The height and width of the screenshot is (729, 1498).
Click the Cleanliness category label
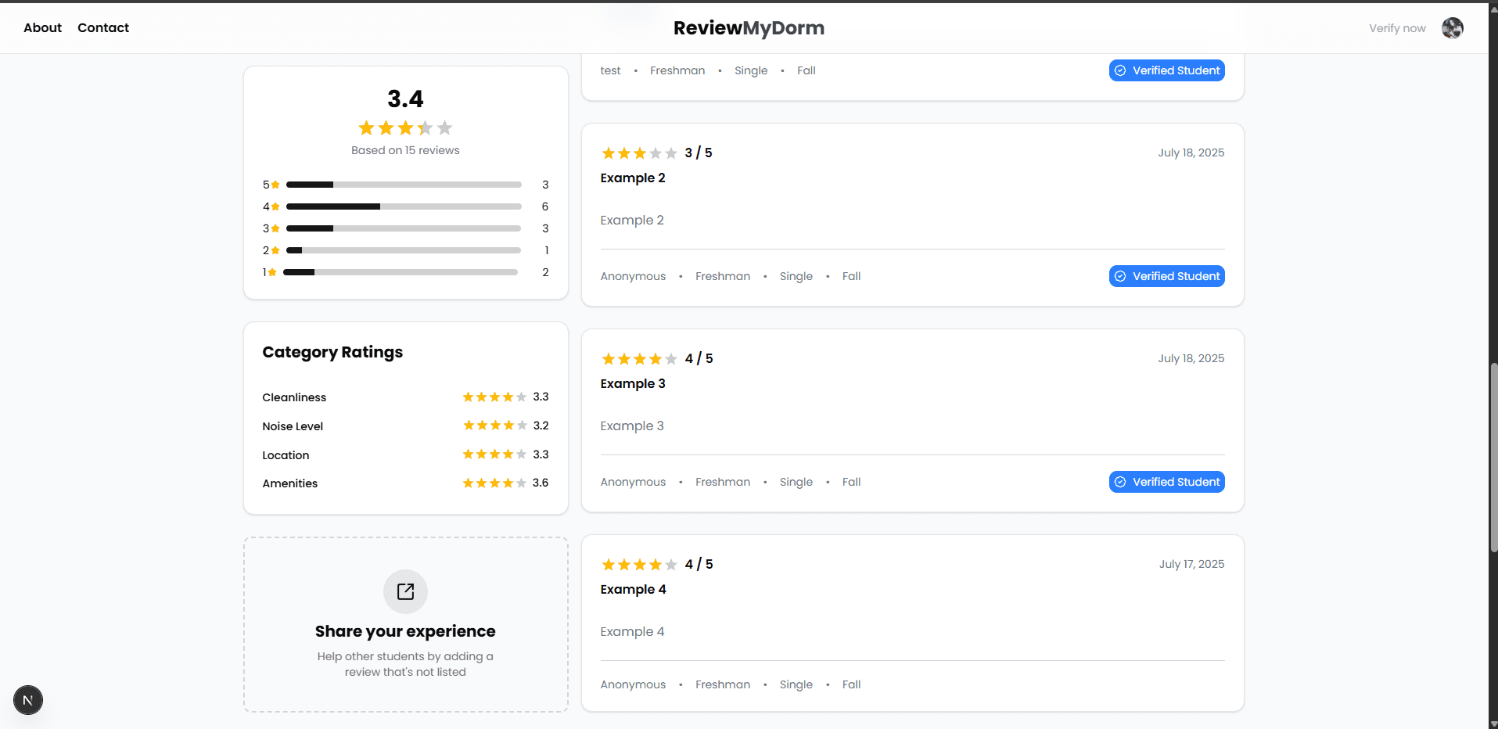point(294,397)
